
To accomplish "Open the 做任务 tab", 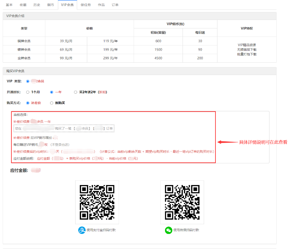I will coord(86,5).
